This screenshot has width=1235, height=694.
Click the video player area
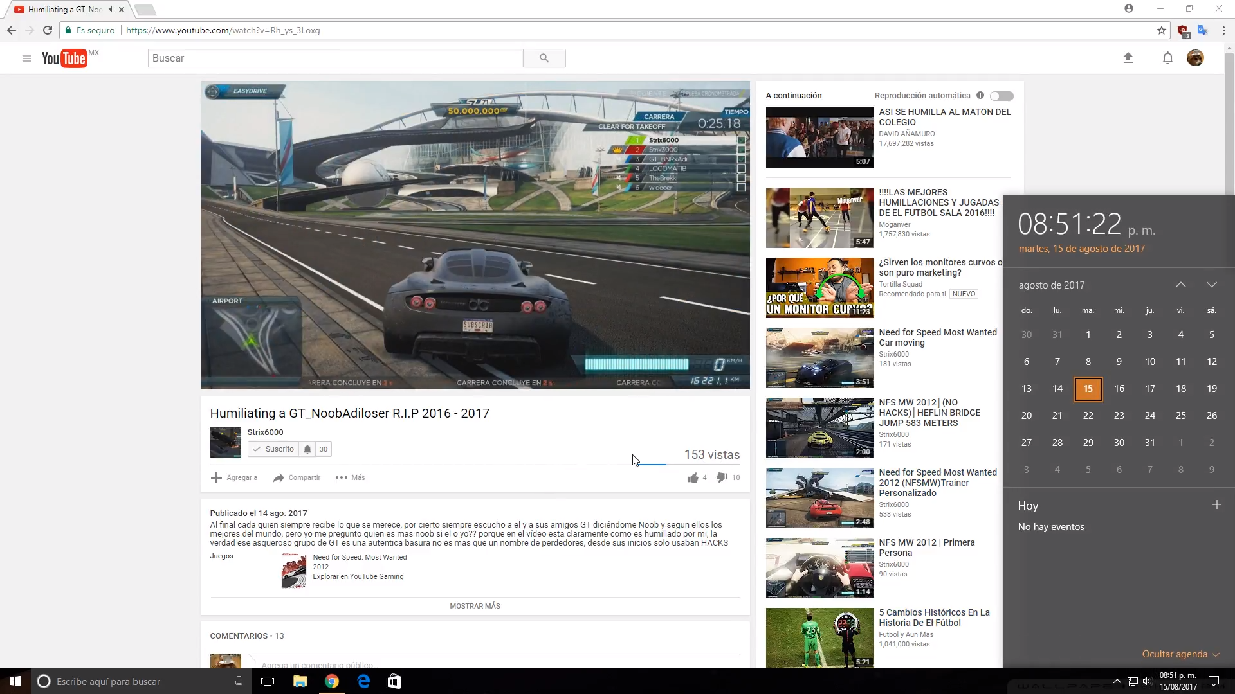tap(475, 235)
